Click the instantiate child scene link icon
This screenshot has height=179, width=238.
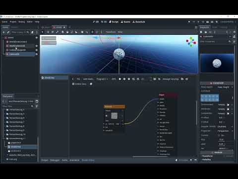pyautogui.click(x=8, y=32)
